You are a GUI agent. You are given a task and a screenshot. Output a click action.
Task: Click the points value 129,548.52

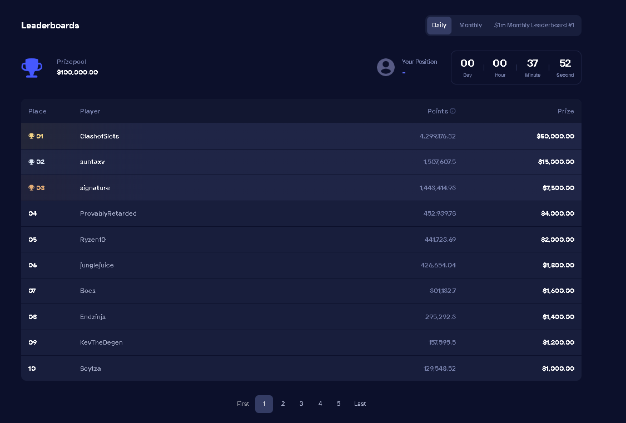click(440, 369)
